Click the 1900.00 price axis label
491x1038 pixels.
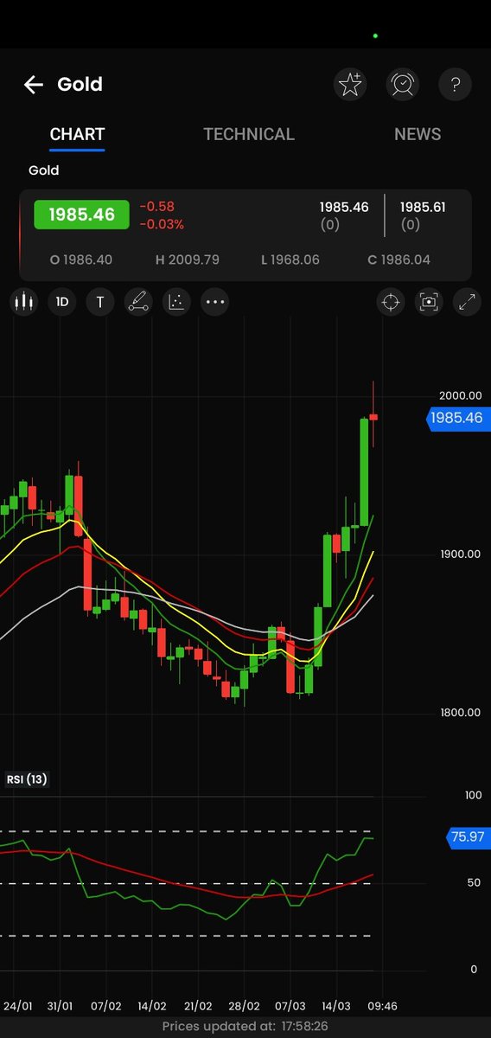click(x=460, y=554)
